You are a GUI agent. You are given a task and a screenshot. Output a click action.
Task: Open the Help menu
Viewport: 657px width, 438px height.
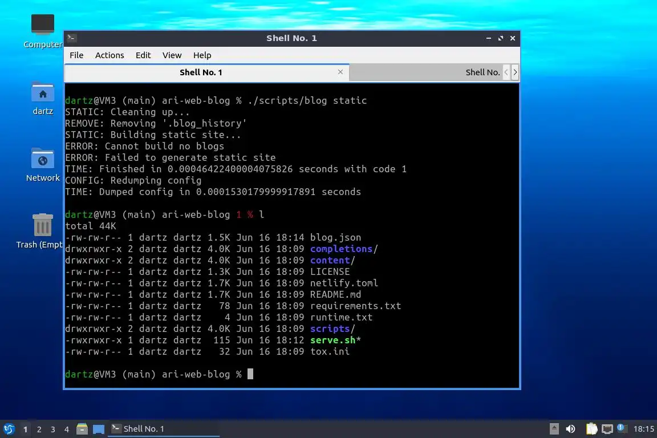[202, 55]
